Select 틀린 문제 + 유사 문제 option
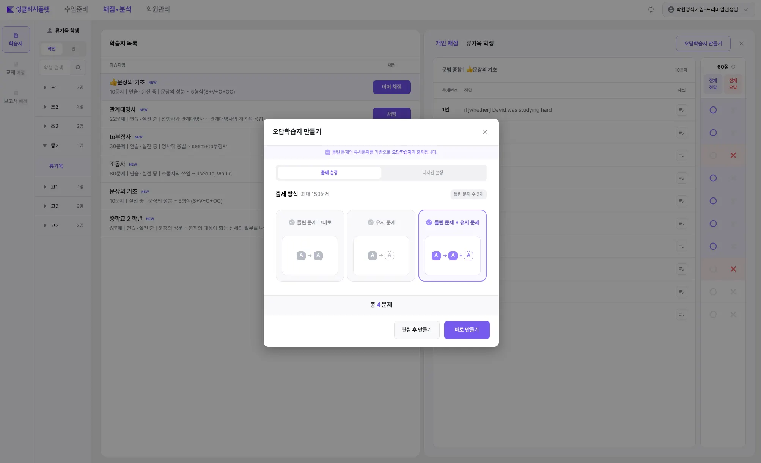Image resolution: width=761 pixels, height=463 pixels. [x=452, y=245]
